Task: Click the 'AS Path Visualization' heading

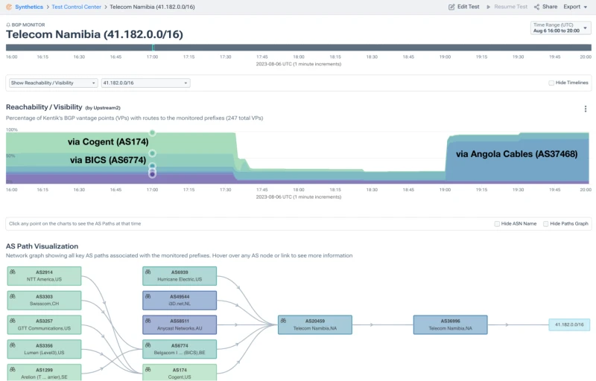Action: (x=42, y=246)
